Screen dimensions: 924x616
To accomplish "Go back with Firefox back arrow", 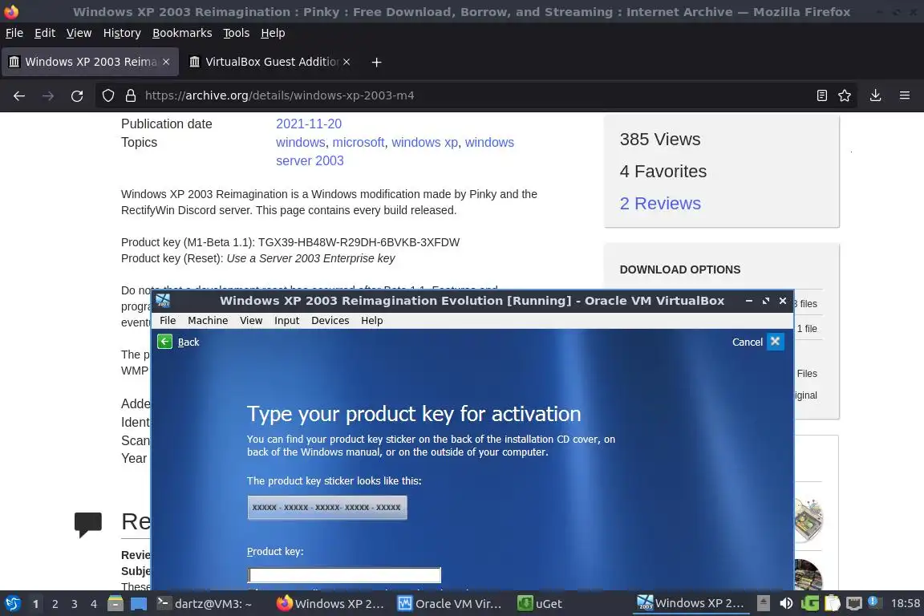I will coord(19,95).
